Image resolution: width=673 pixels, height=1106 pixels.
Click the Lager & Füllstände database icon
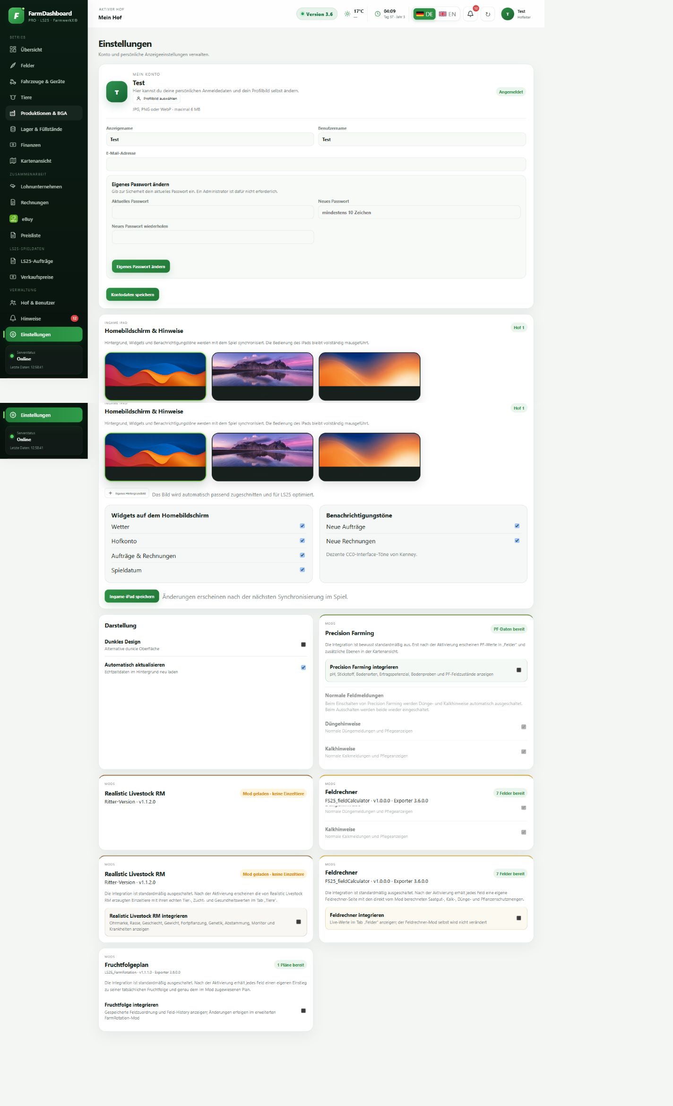pyautogui.click(x=13, y=129)
